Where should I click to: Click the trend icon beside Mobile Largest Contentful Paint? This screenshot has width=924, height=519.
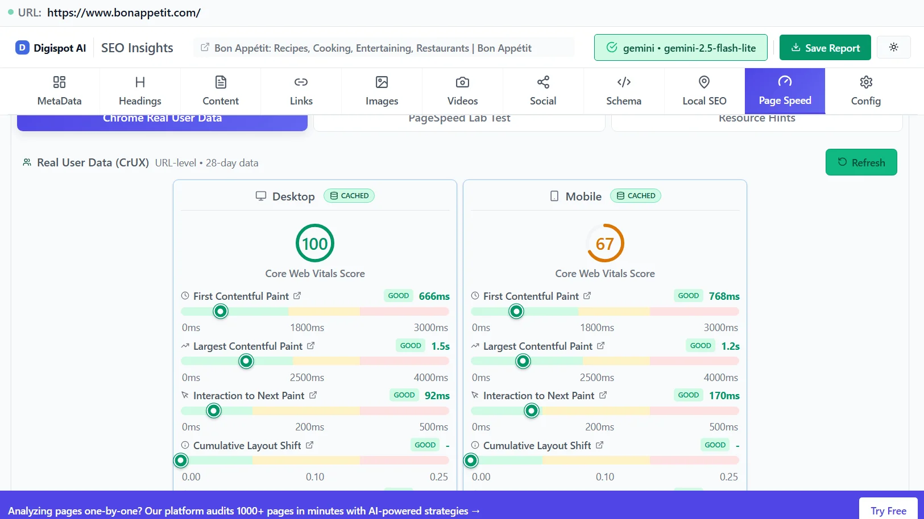475,345
